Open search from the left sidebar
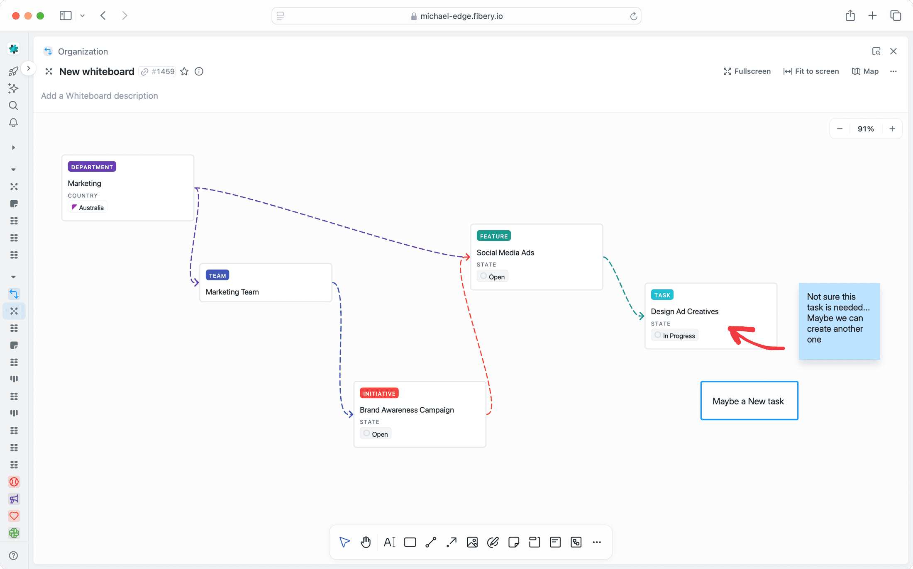 (x=13, y=106)
